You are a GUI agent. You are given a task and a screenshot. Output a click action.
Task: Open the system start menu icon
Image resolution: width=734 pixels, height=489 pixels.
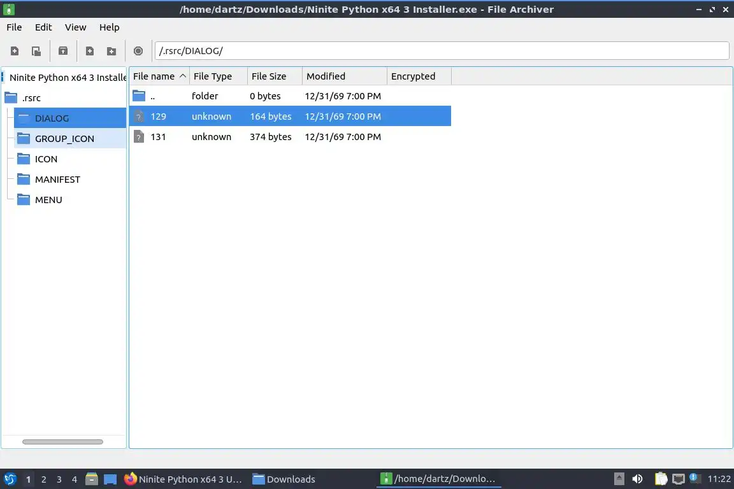click(x=10, y=479)
